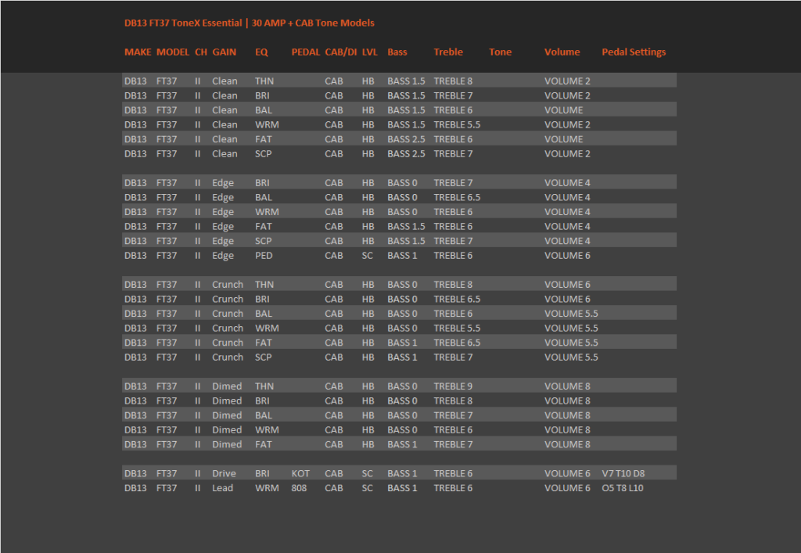801x553 pixels.
Task: Select the Lead gain cell
Action: (222, 488)
